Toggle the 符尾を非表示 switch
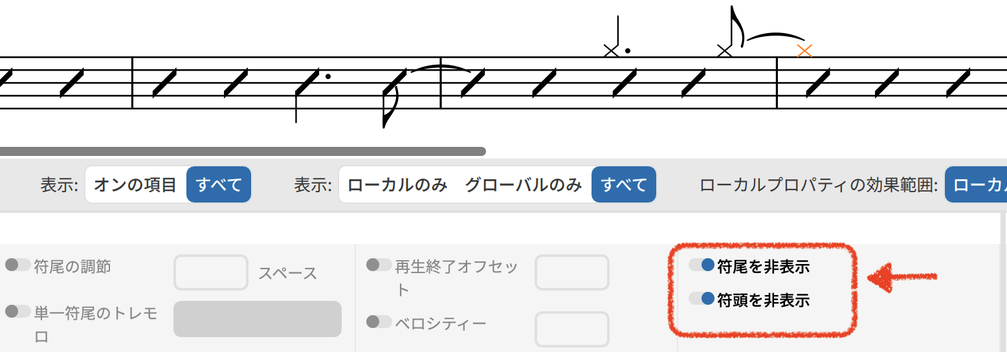 click(702, 265)
